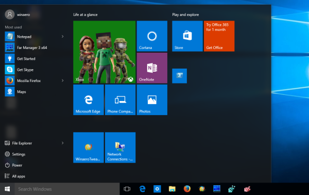
Task: Open Winaero Tweaker on the taskbar
Action: point(202,189)
